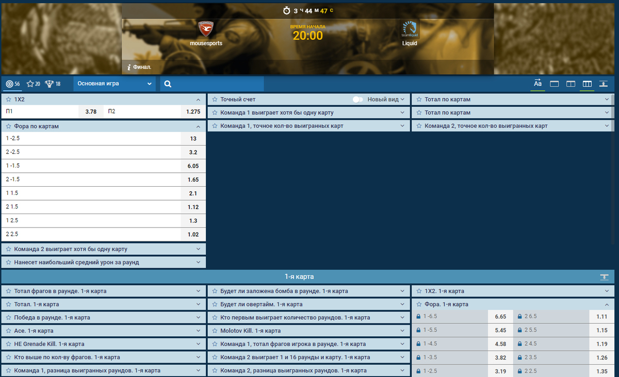Open the trophy tab showing 18
This screenshot has height=377, width=619.
[53, 84]
